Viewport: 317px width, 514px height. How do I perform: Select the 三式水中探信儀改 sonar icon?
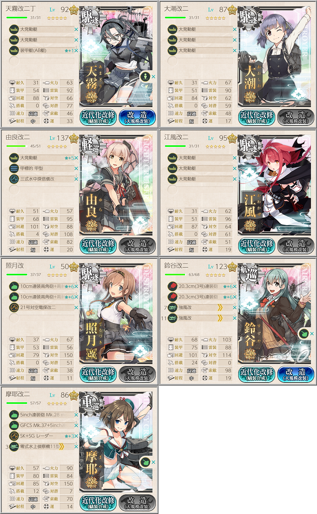(14, 179)
